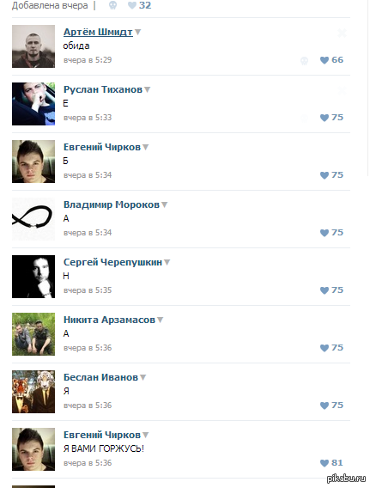The image size is (370, 488).
Task: Open Сергей Черепушкин's profile name
Action: pos(112,262)
